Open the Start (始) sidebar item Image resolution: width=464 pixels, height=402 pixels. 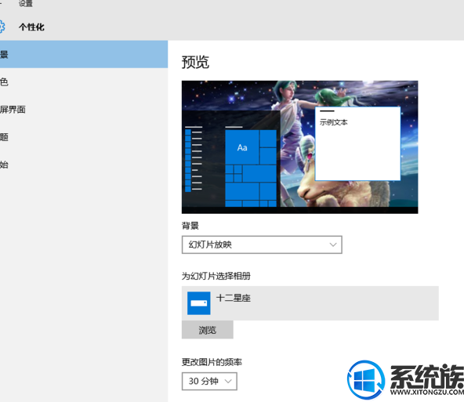tap(84, 165)
